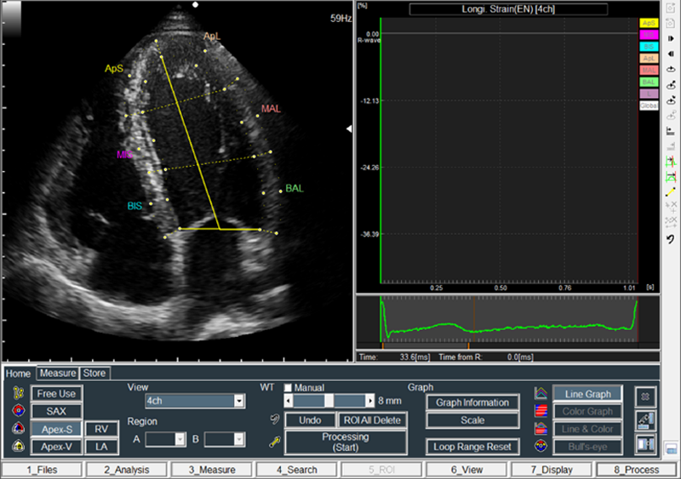Click the WT thickness slider
This screenshot has width=681, height=479.
click(329, 400)
